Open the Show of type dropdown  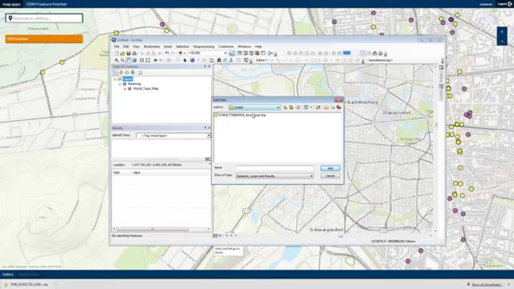click(x=311, y=176)
